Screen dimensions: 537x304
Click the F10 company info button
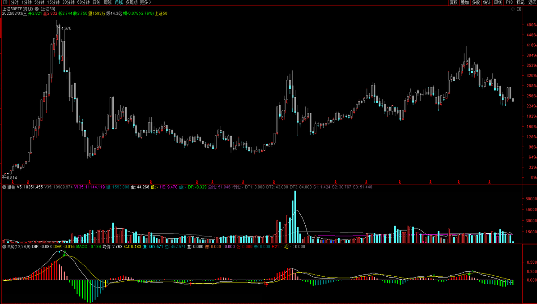click(509, 2)
